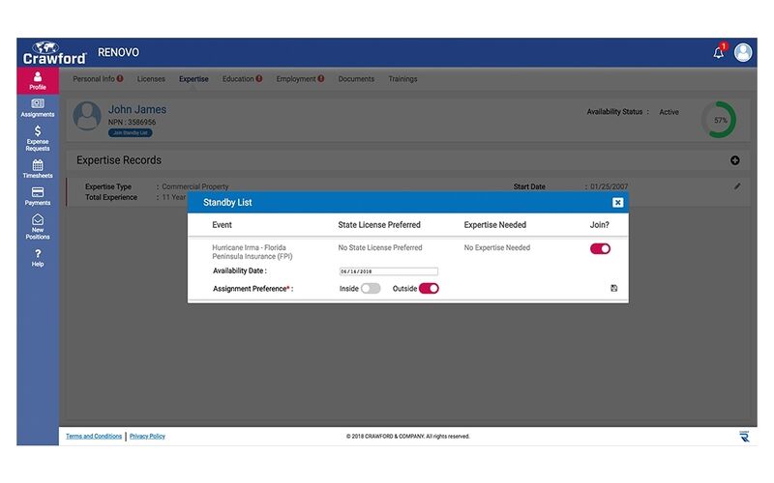Open the notifications bell icon
The image size is (774, 483).
[718, 52]
